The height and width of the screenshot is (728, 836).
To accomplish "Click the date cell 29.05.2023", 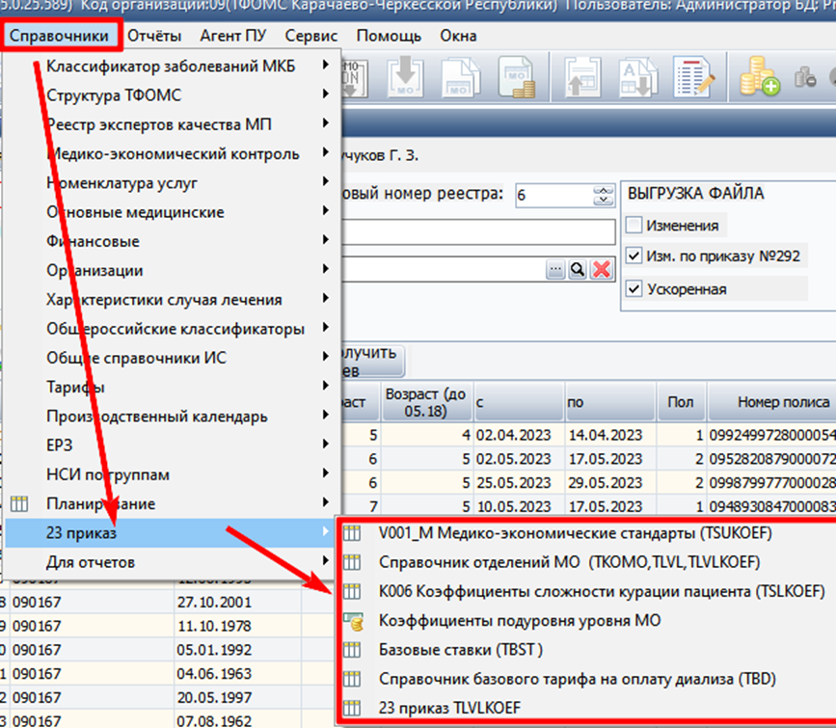I will click(610, 483).
